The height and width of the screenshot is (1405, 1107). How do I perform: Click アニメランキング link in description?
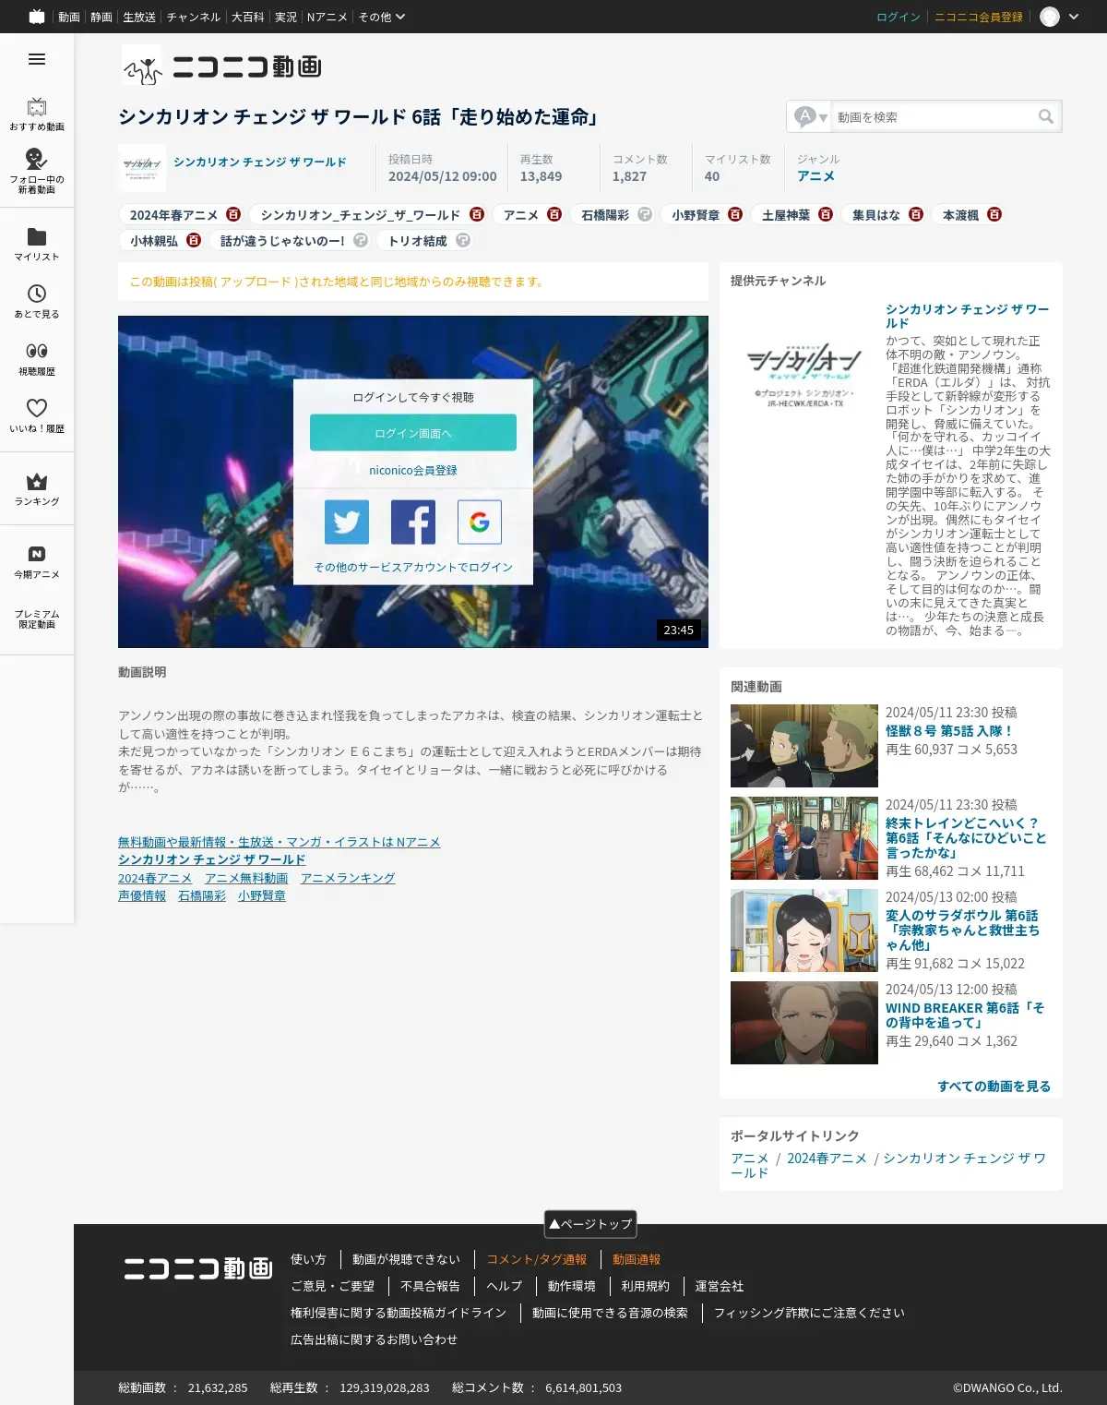(348, 878)
